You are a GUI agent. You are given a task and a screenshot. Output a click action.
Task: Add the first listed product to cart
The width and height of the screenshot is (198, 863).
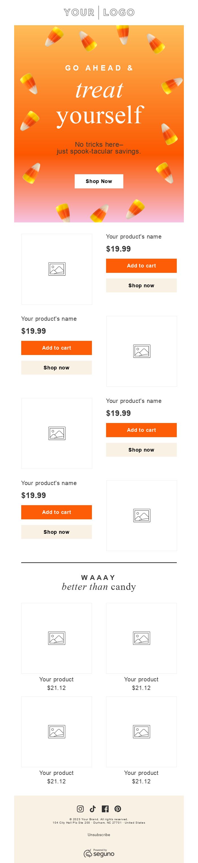[x=141, y=266]
